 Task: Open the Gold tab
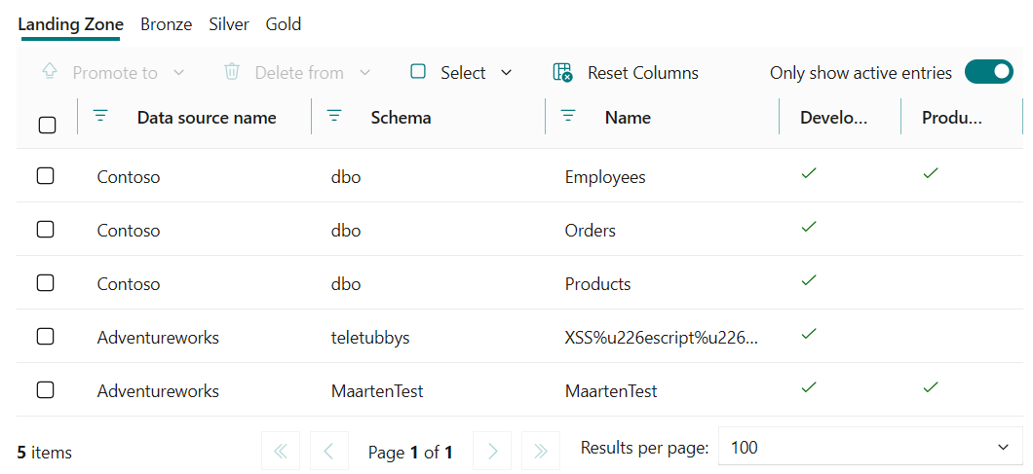(x=284, y=25)
